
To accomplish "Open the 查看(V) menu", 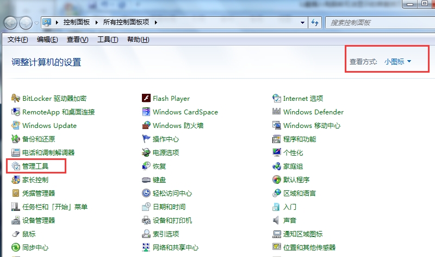I will click(77, 40).
